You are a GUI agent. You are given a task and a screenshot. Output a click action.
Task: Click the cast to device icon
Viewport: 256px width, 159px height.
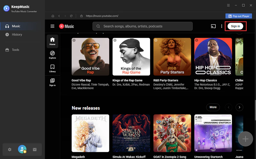pos(213,26)
